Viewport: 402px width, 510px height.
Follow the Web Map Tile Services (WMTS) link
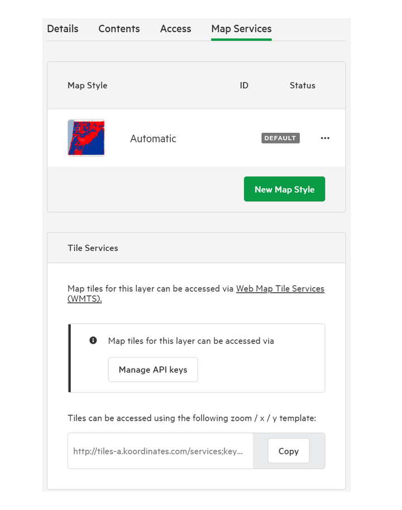(x=196, y=293)
